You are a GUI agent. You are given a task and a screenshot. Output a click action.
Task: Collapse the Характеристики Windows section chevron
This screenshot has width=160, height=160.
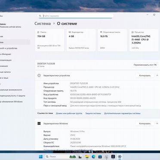(157, 123)
